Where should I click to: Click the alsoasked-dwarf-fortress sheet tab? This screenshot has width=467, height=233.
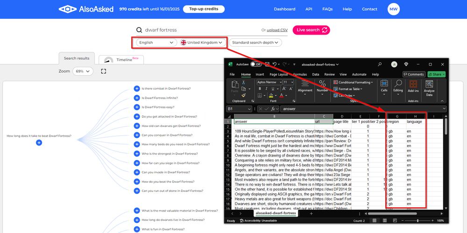click(276, 213)
